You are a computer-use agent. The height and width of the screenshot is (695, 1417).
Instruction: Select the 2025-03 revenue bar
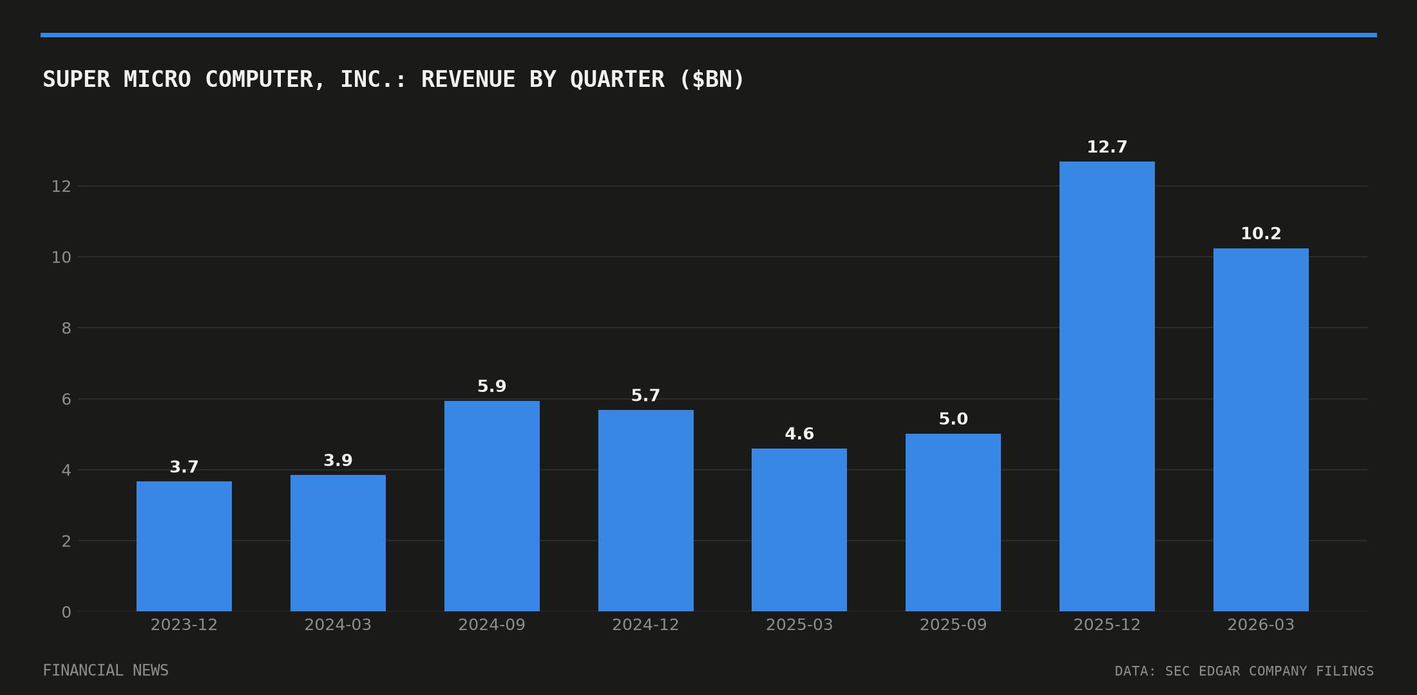pyautogui.click(x=799, y=530)
